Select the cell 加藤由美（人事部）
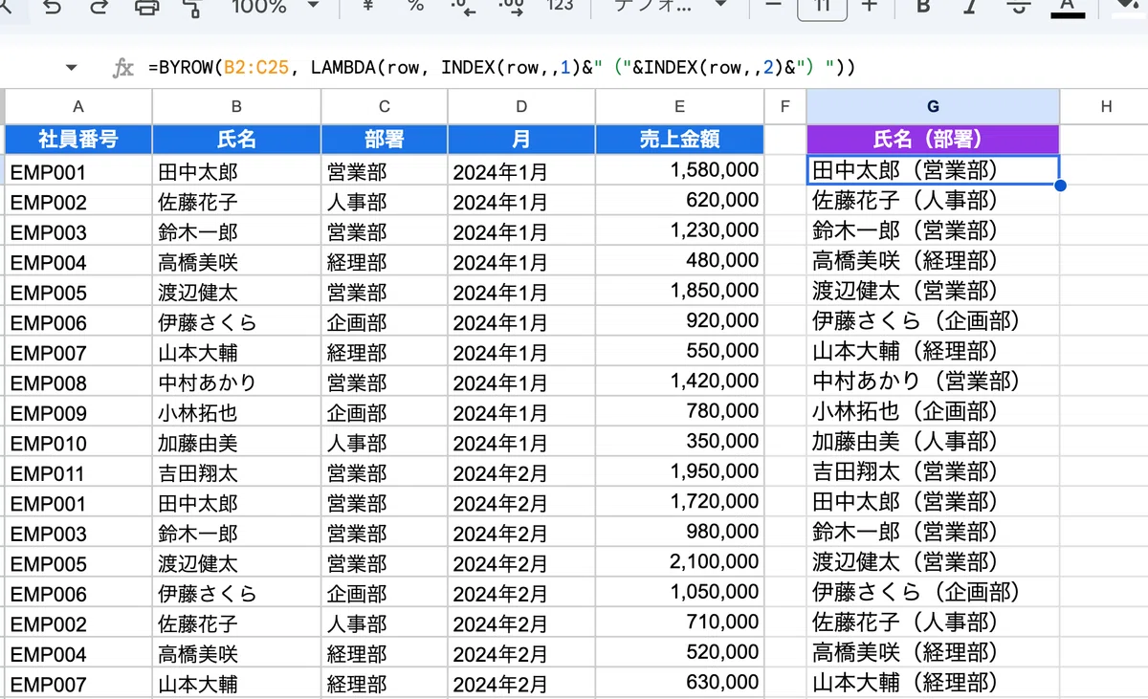 click(933, 443)
